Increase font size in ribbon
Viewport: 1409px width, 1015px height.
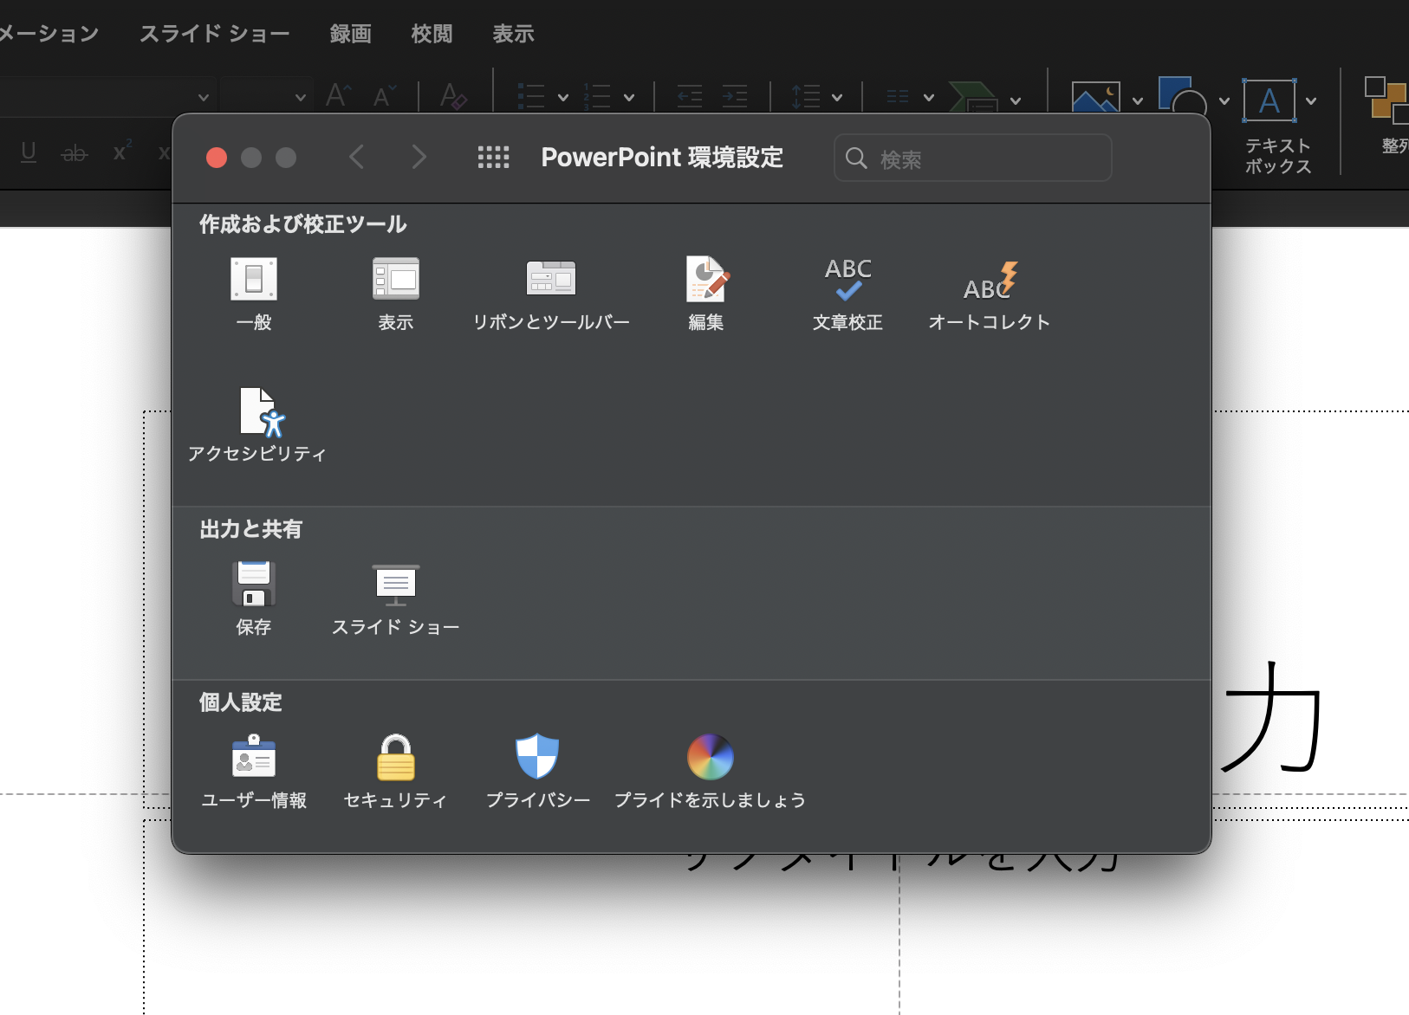coord(339,95)
